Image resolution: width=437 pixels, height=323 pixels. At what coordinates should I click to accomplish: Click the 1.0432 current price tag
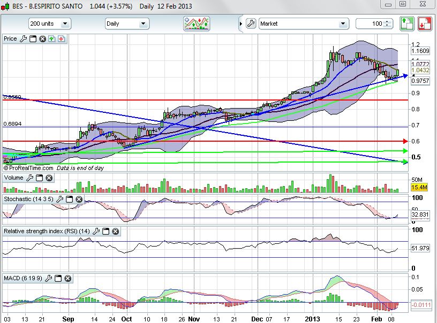tap(420, 70)
